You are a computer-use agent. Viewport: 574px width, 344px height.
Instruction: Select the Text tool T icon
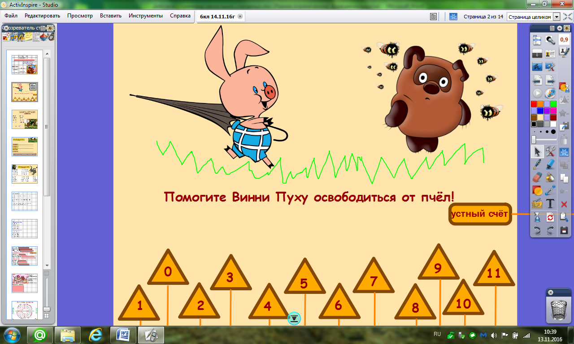(x=550, y=204)
